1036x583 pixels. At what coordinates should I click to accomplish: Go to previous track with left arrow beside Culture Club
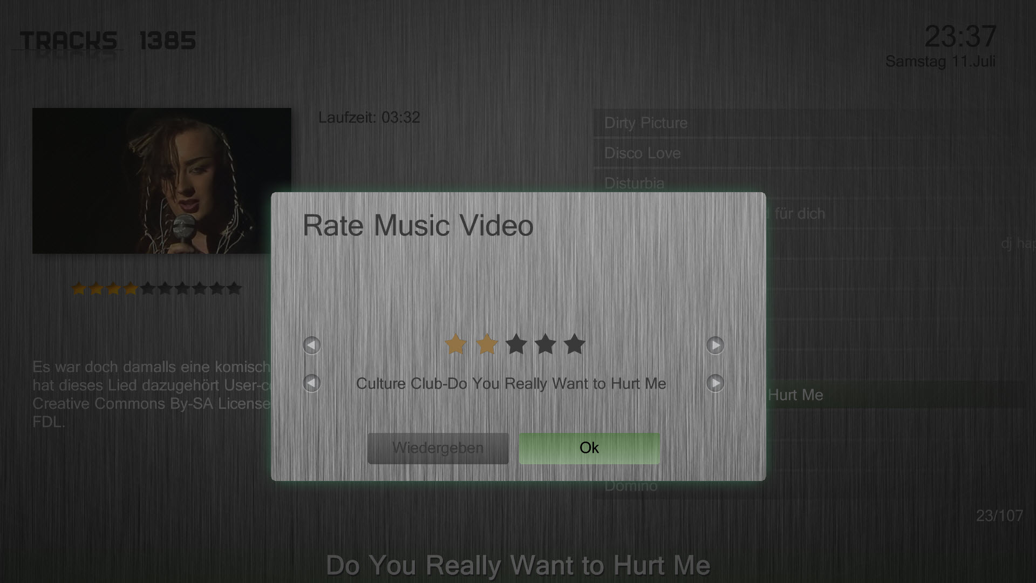(311, 383)
